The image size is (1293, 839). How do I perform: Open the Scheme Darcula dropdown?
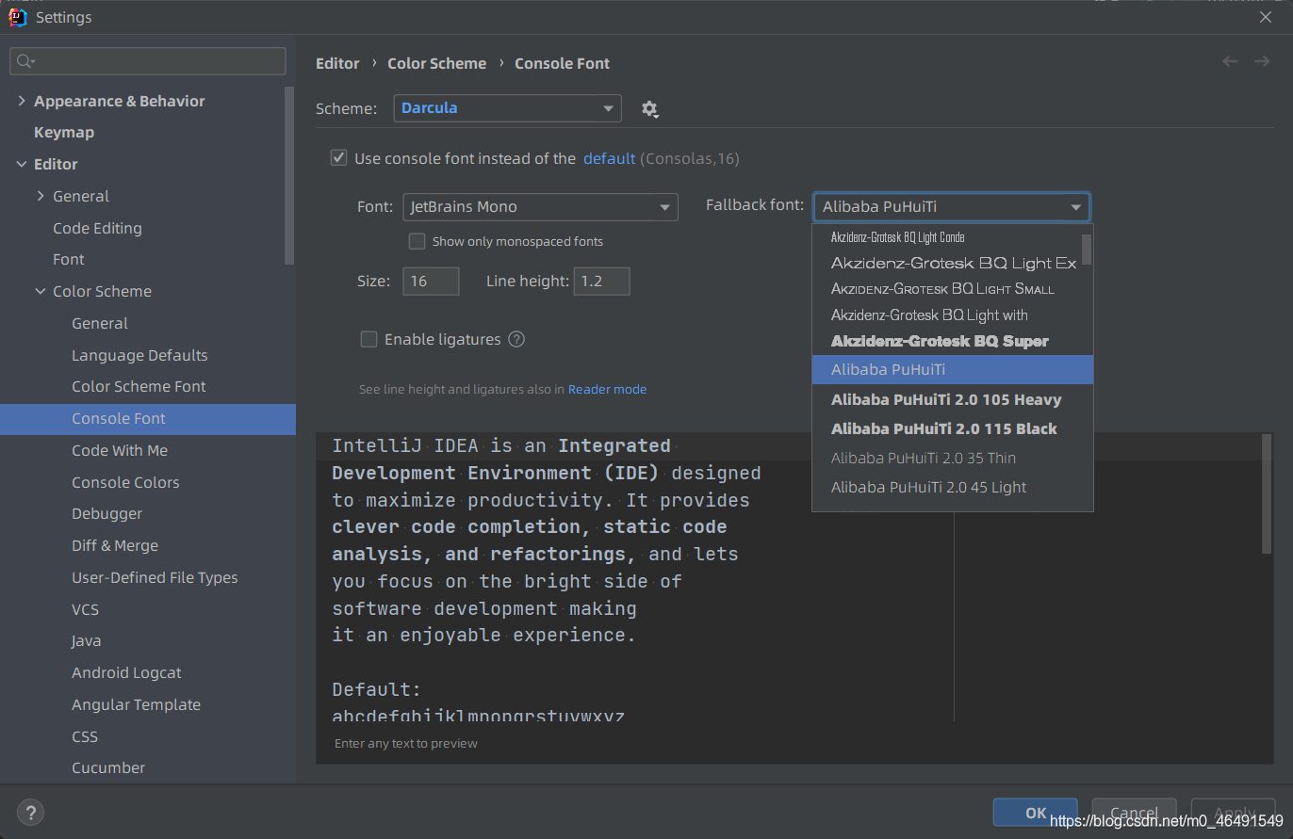pyautogui.click(x=507, y=108)
